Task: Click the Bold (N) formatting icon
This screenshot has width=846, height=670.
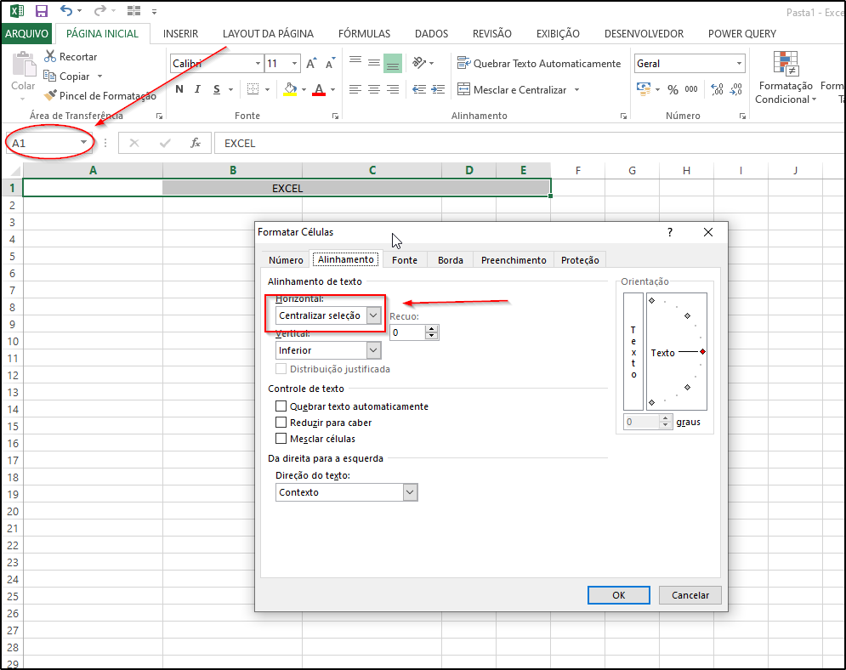Action: point(179,89)
